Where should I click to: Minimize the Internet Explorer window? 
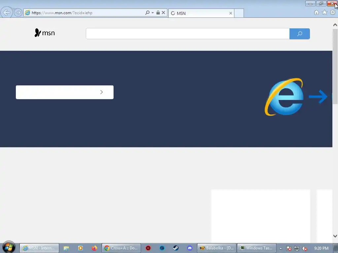coord(310,3)
